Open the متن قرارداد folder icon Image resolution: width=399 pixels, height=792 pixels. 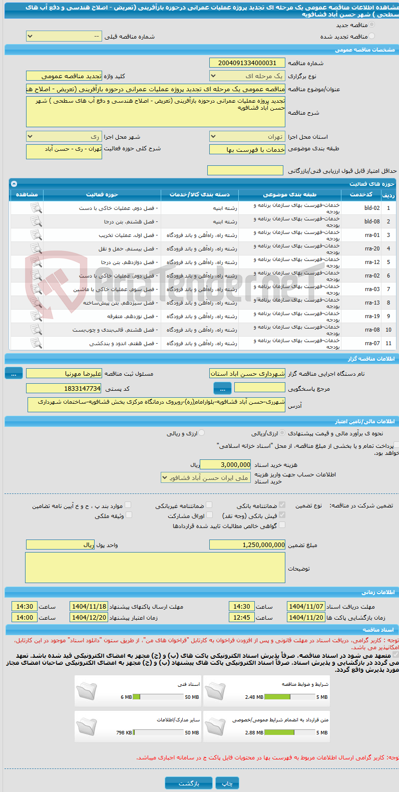[x=215, y=726]
